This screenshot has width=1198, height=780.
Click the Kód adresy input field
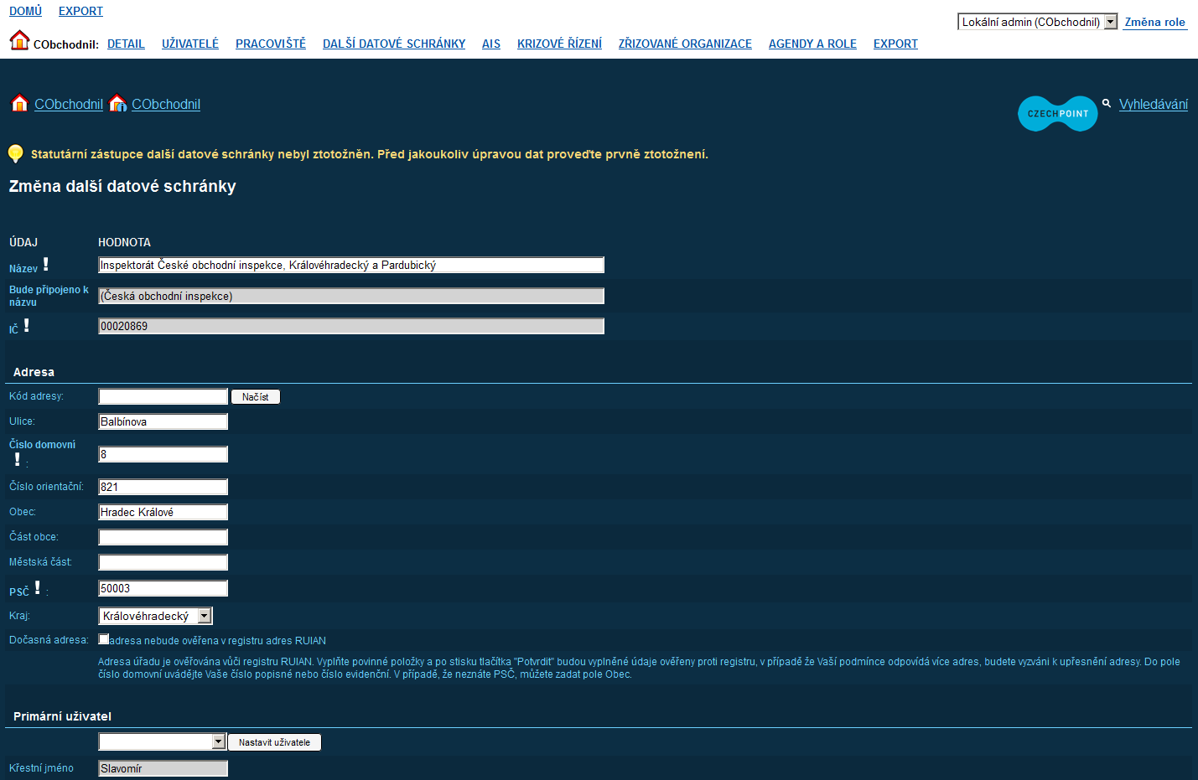[x=163, y=396]
